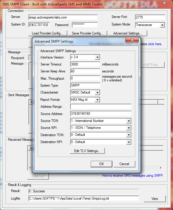Click the Logfile path field

coord(84,198)
